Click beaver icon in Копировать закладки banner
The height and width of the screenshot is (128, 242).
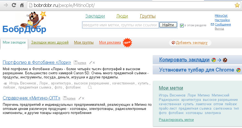[225, 60]
